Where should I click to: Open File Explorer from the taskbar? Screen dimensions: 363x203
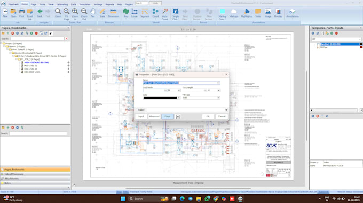coord(199,199)
